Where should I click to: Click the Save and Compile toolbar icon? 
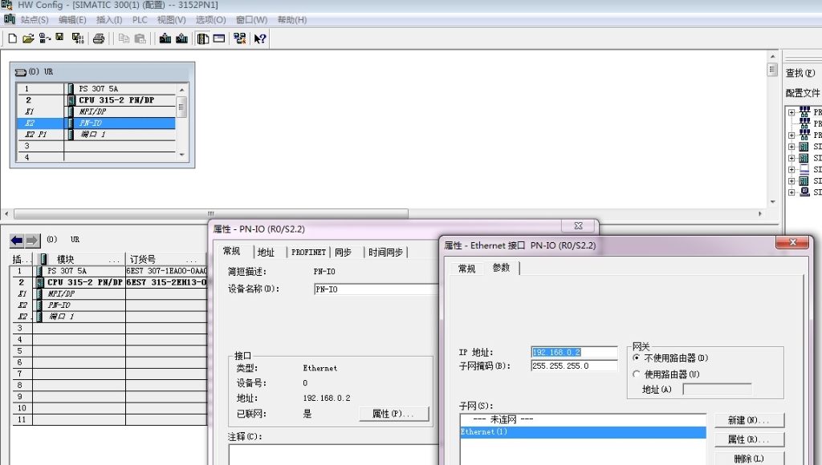point(78,38)
